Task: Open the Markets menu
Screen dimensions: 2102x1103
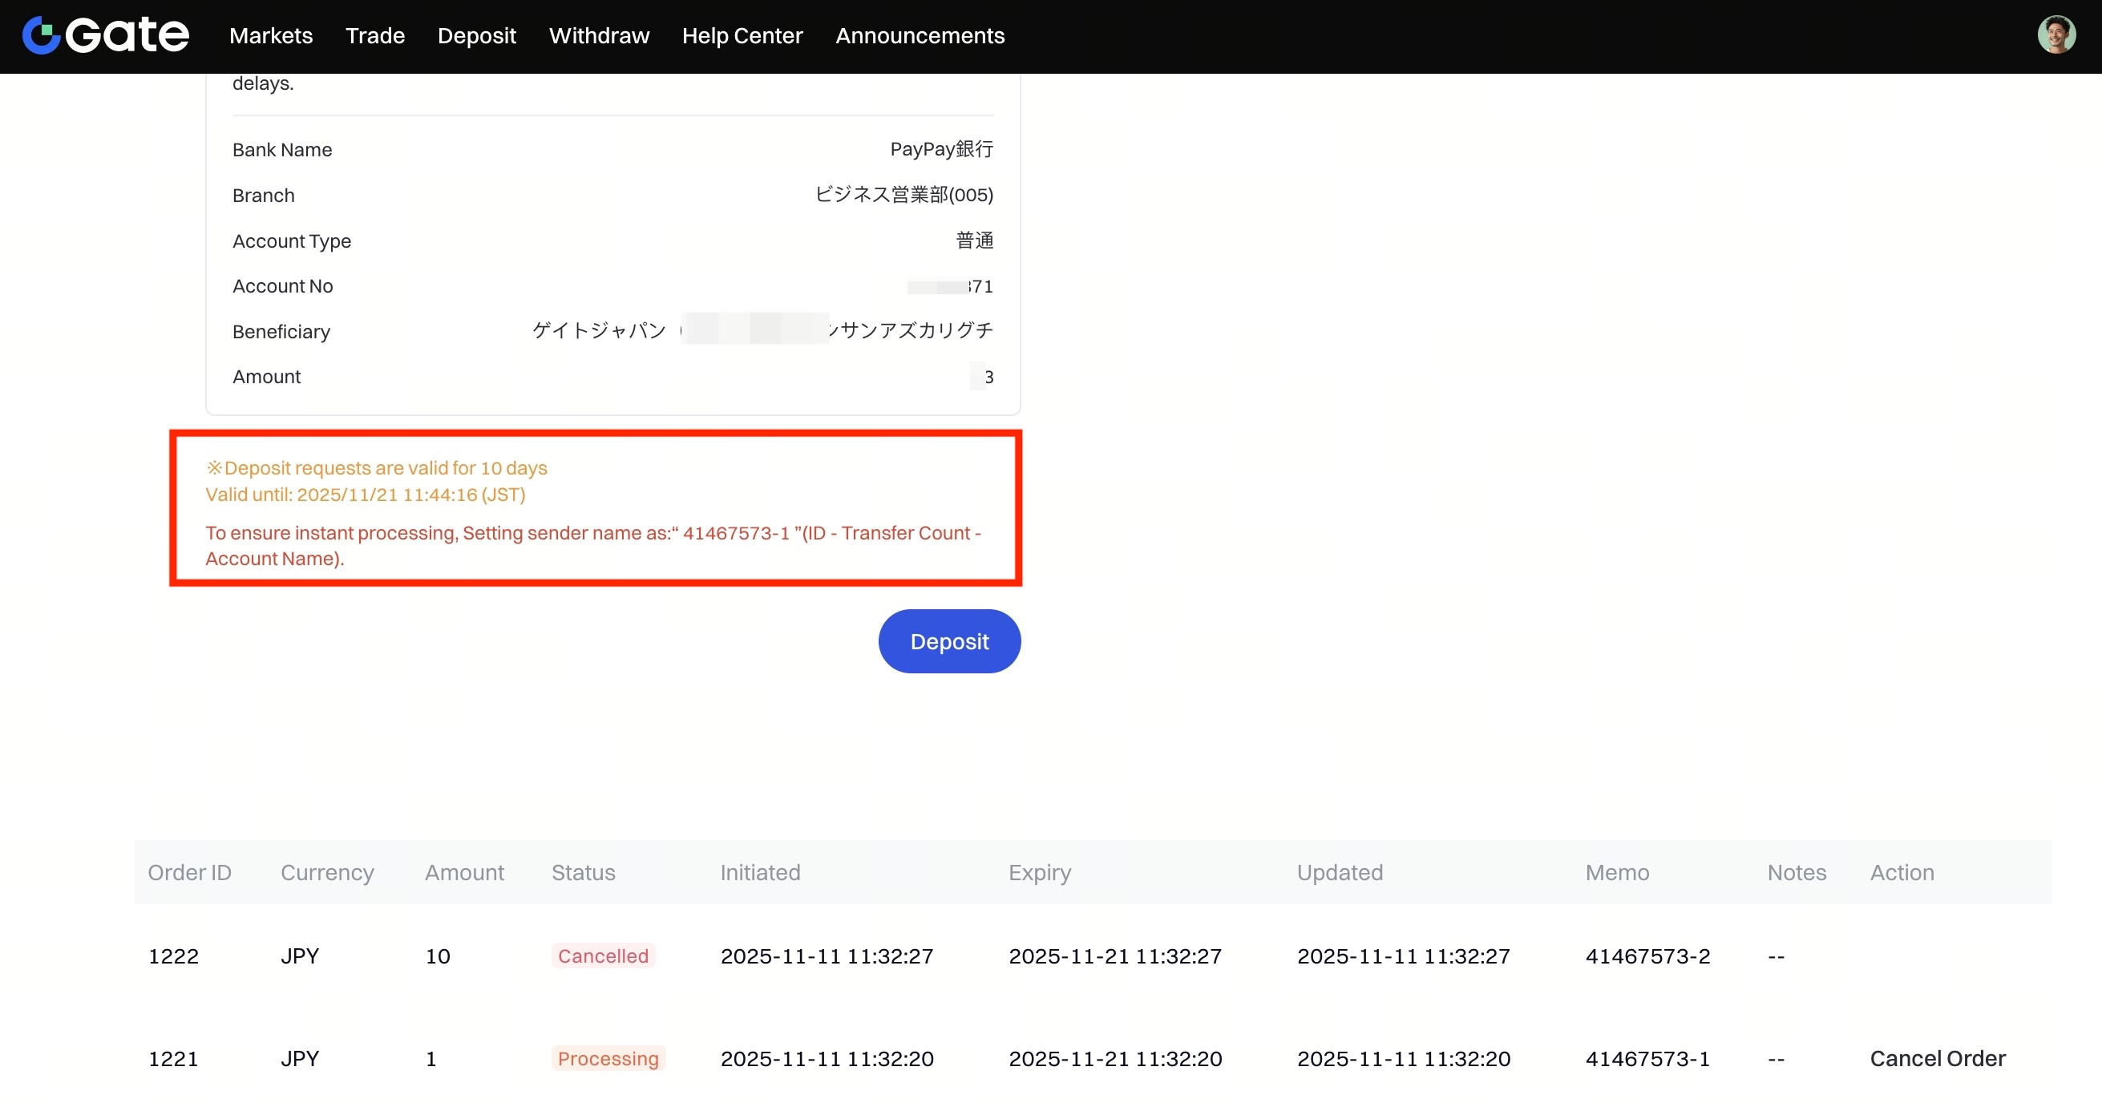Action: pos(271,36)
